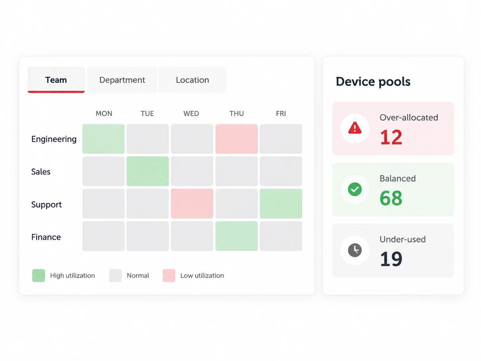Open the Over-allocated device pool card
The width and height of the screenshot is (481, 361).
coord(393,129)
